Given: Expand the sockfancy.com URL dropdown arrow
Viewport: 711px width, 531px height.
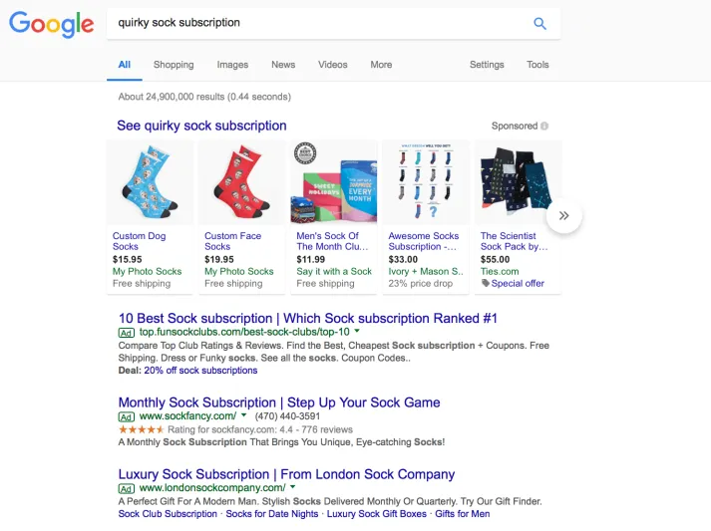Looking at the screenshot, I should pos(243,415).
